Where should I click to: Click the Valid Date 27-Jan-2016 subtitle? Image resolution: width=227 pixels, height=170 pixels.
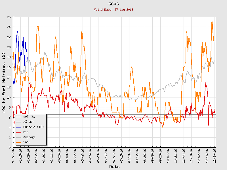click(113, 10)
